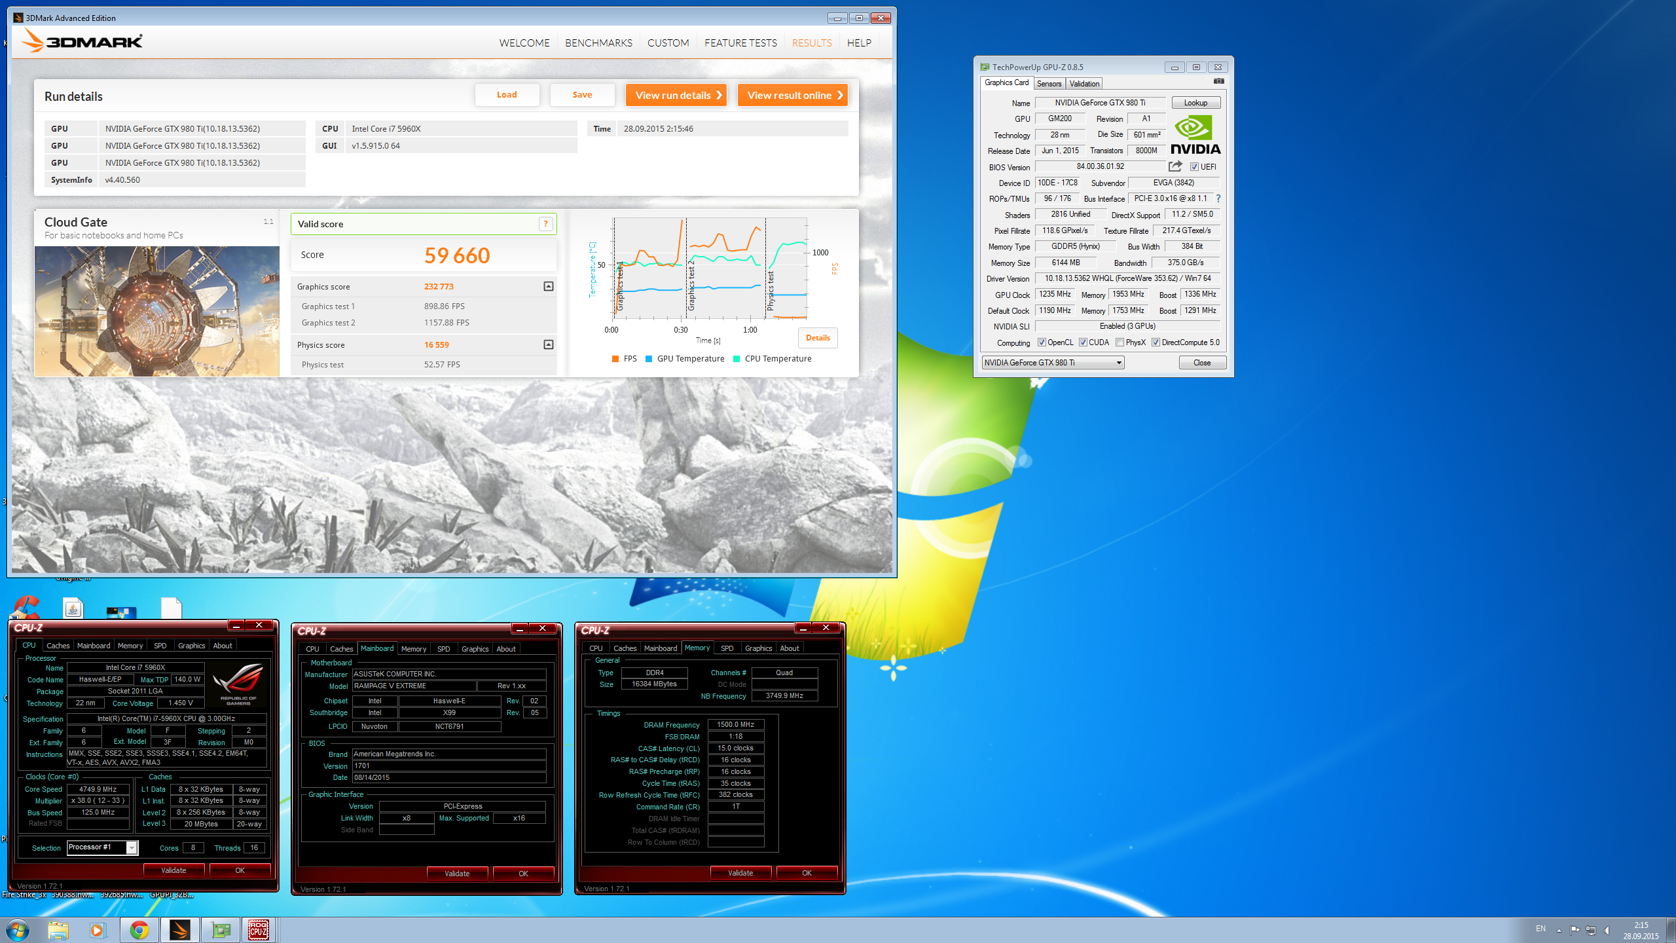
Task: Open the Action Center flag in the tray
Action: click(1575, 930)
